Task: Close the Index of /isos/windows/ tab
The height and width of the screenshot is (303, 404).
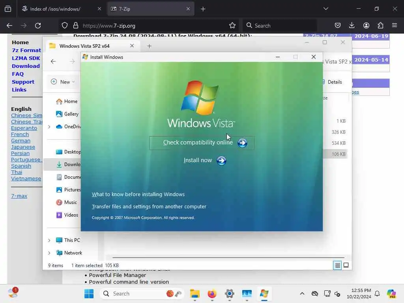Action: click(99, 9)
